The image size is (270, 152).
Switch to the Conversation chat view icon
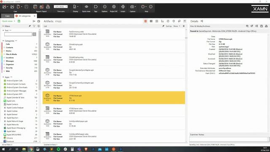pos(179,21)
